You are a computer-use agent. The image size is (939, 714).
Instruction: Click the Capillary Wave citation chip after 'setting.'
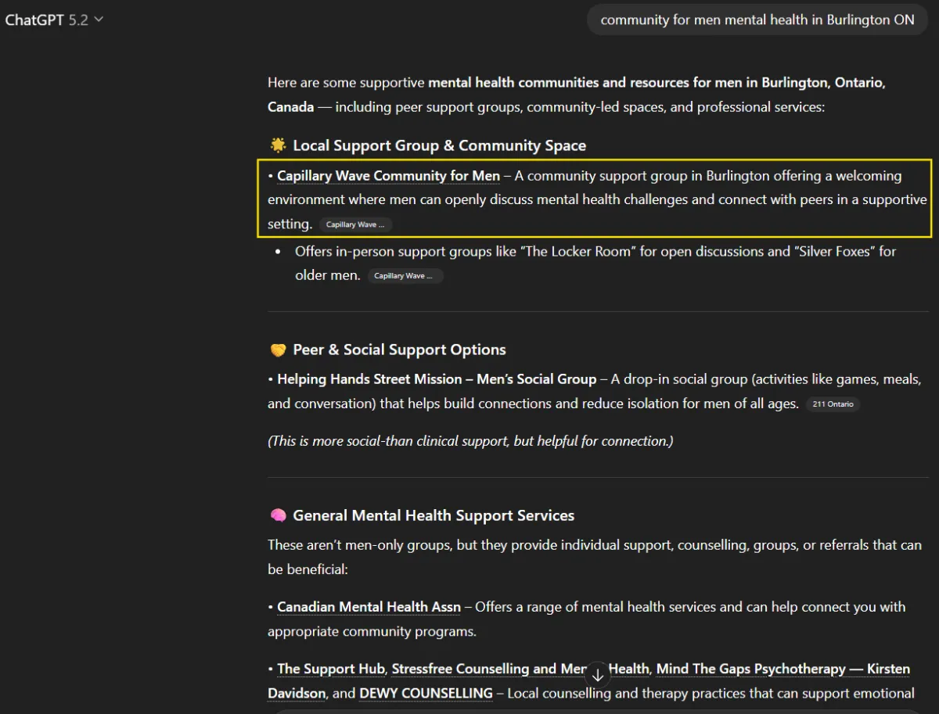click(x=355, y=224)
